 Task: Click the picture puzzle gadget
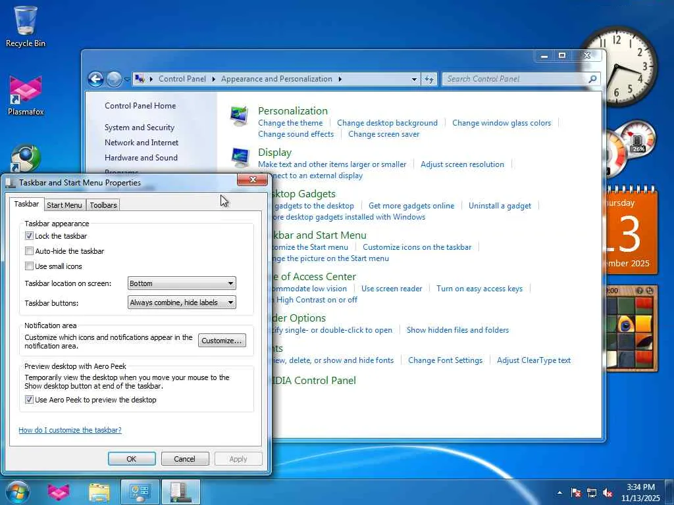(x=631, y=328)
